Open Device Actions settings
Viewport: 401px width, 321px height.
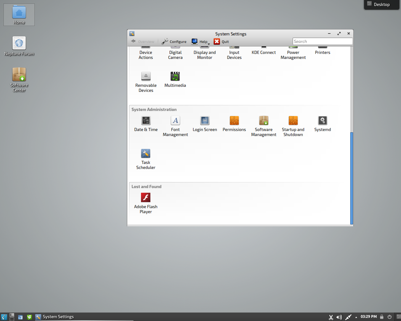pyautogui.click(x=146, y=54)
